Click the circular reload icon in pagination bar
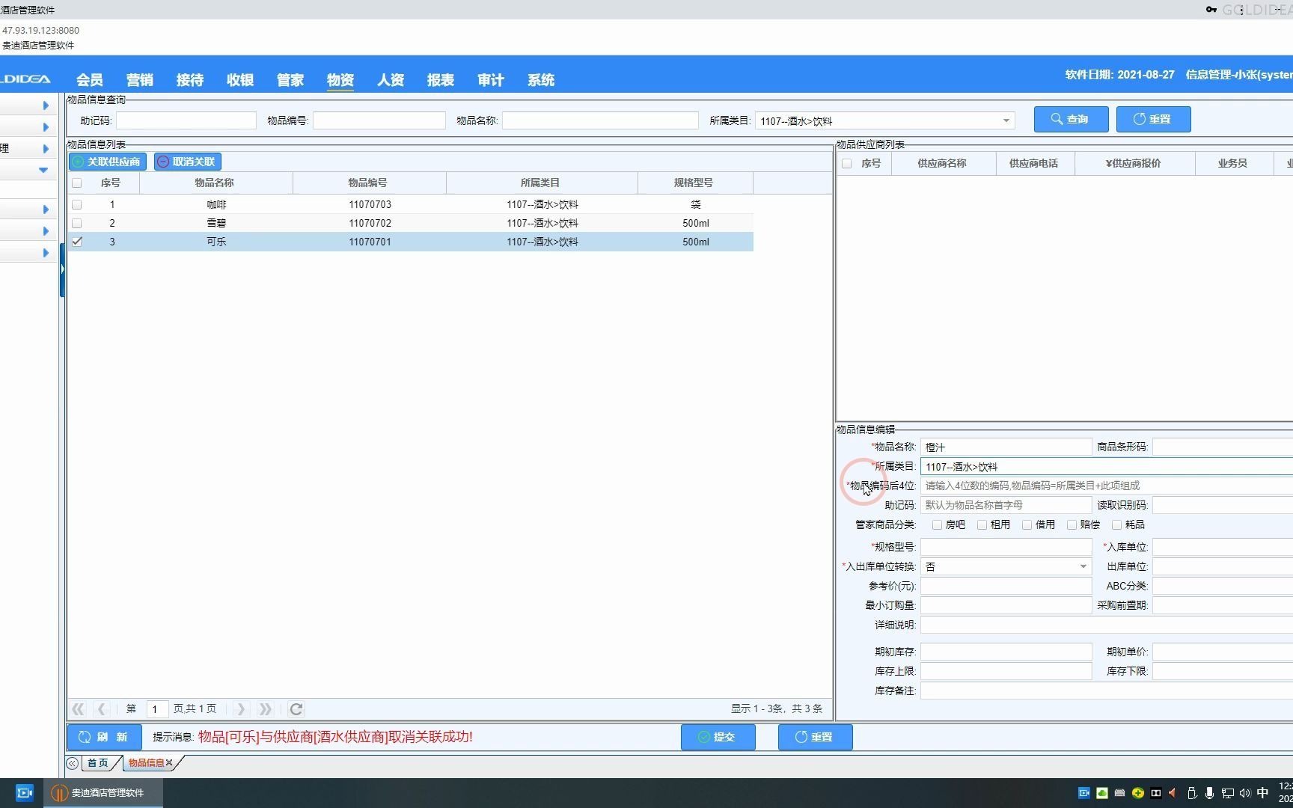Image resolution: width=1293 pixels, height=808 pixels. [x=296, y=708]
